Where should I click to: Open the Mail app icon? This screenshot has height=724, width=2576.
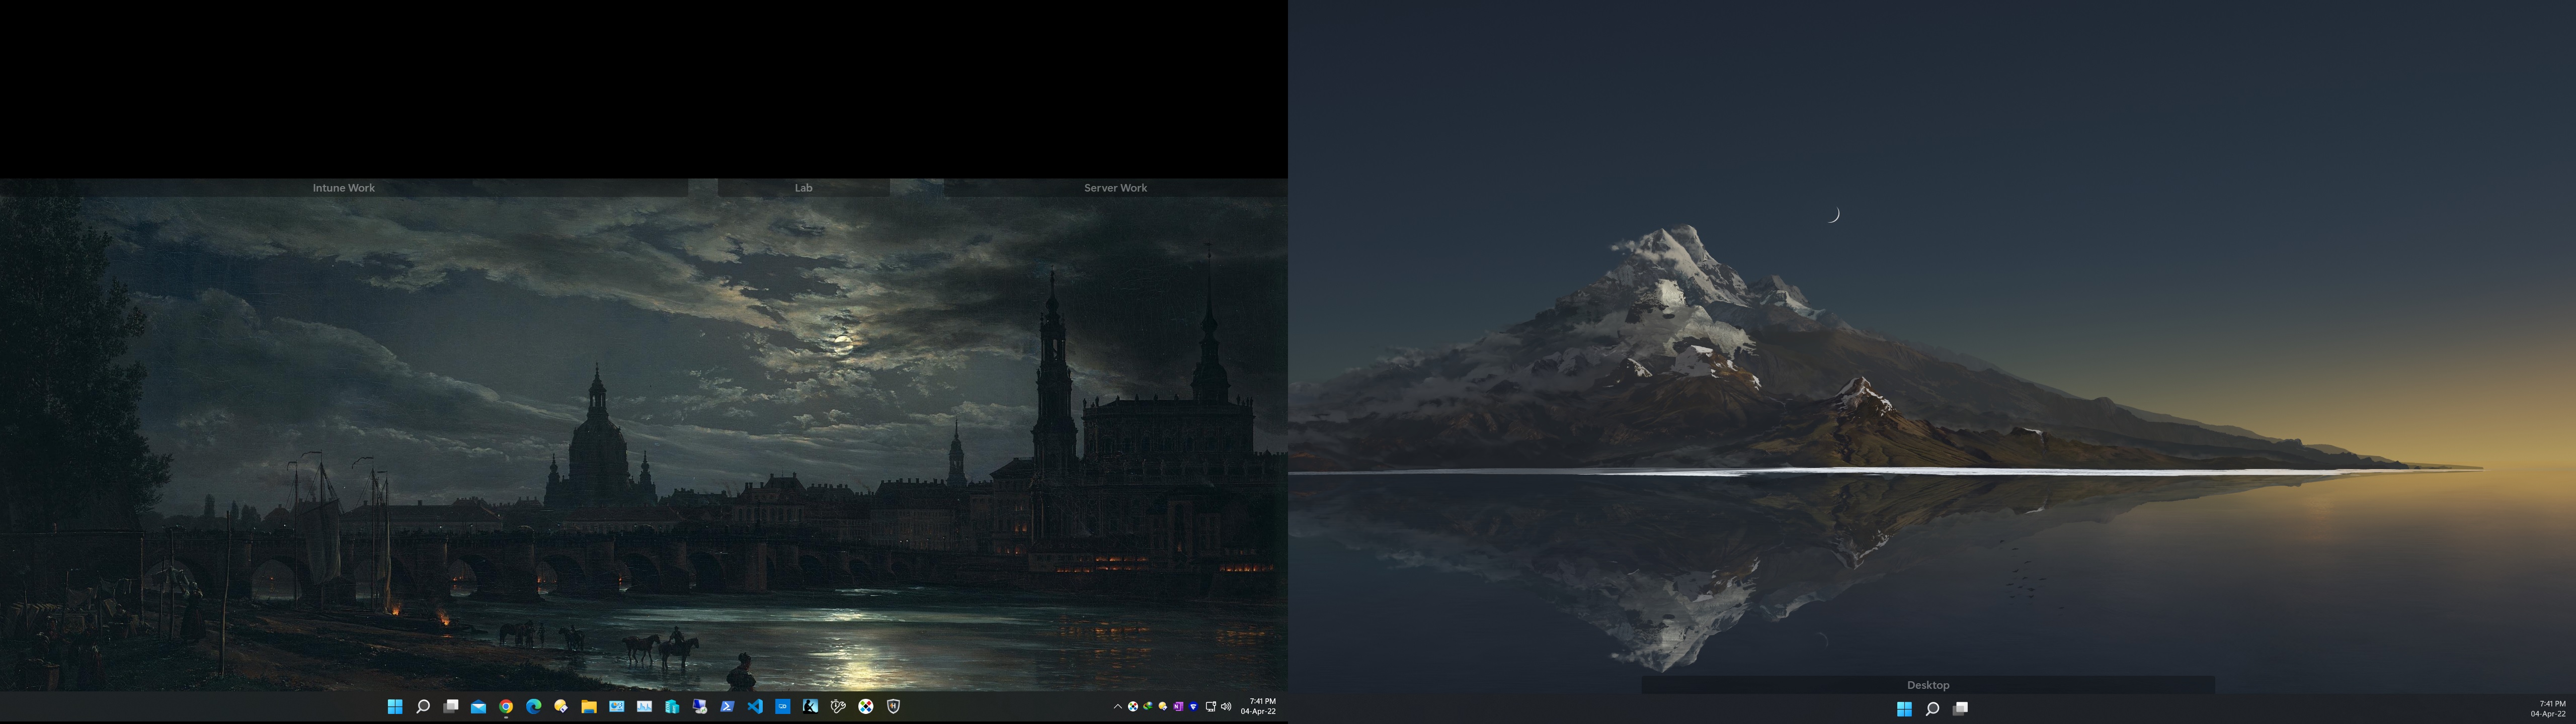click(479, 706)
